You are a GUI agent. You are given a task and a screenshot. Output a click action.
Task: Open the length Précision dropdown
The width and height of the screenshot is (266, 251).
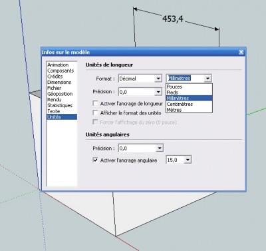click(x=140, y=92)
